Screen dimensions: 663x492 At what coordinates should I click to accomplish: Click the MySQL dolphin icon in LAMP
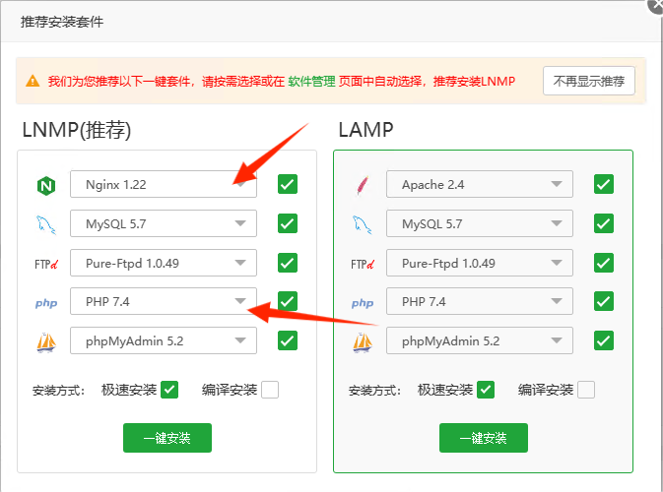click(x=362, y=224)
